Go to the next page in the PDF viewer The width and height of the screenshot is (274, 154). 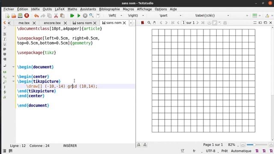click(x=197, y=23)
